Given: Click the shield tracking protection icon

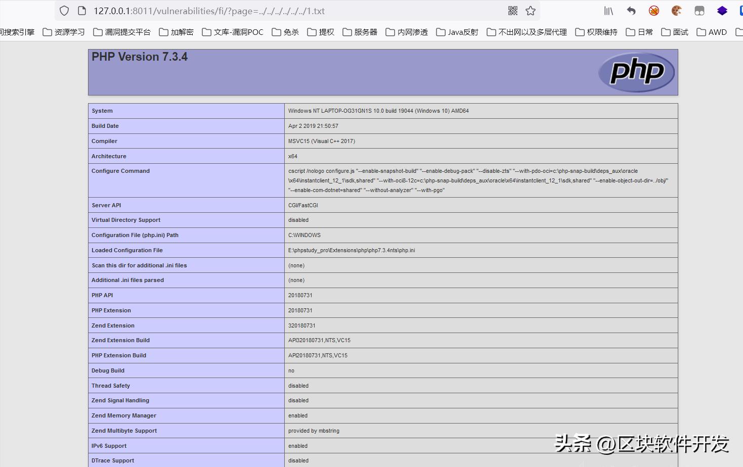Looking at the screenshot, I should pyautogui.click(x=64, y=11).
